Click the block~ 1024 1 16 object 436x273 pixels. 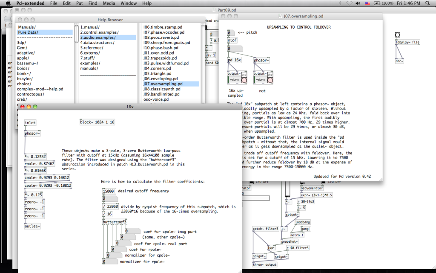[x=97, y=122]
